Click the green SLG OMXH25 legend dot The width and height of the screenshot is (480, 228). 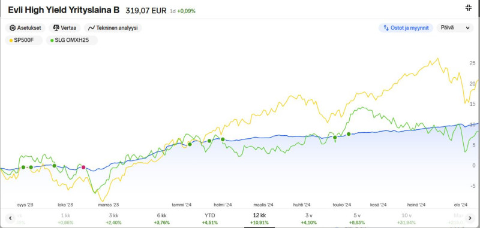(52, 40)
